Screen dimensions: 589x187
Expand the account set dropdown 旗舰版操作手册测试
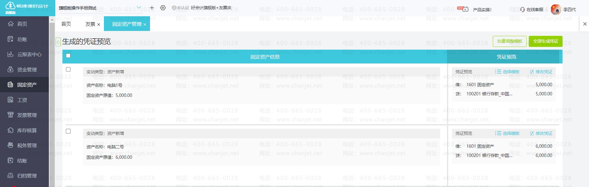click(139, 8)
